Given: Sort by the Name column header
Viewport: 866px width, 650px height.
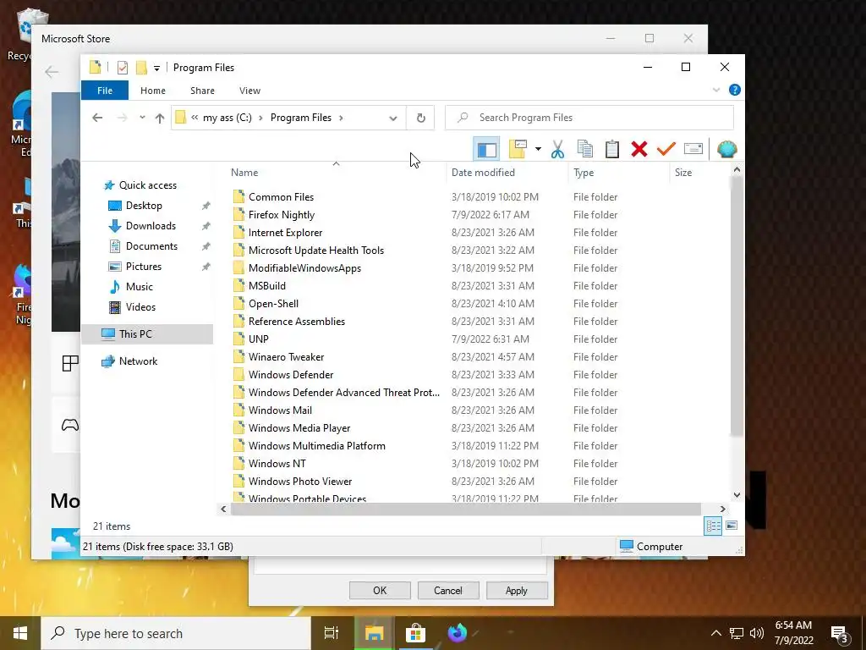Looking at the screenshot, I should [x=336, y=173].
